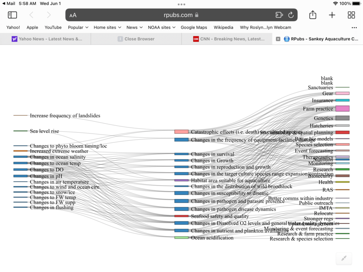Show more bookmarks with ellipsis button
The height and width of the screenshot is (272, 363).
pos(354,27)
